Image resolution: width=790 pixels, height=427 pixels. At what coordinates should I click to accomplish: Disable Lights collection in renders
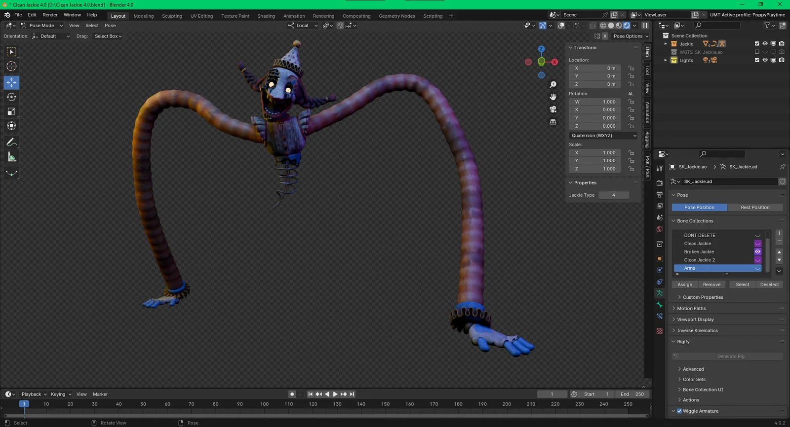pos(782,60)
